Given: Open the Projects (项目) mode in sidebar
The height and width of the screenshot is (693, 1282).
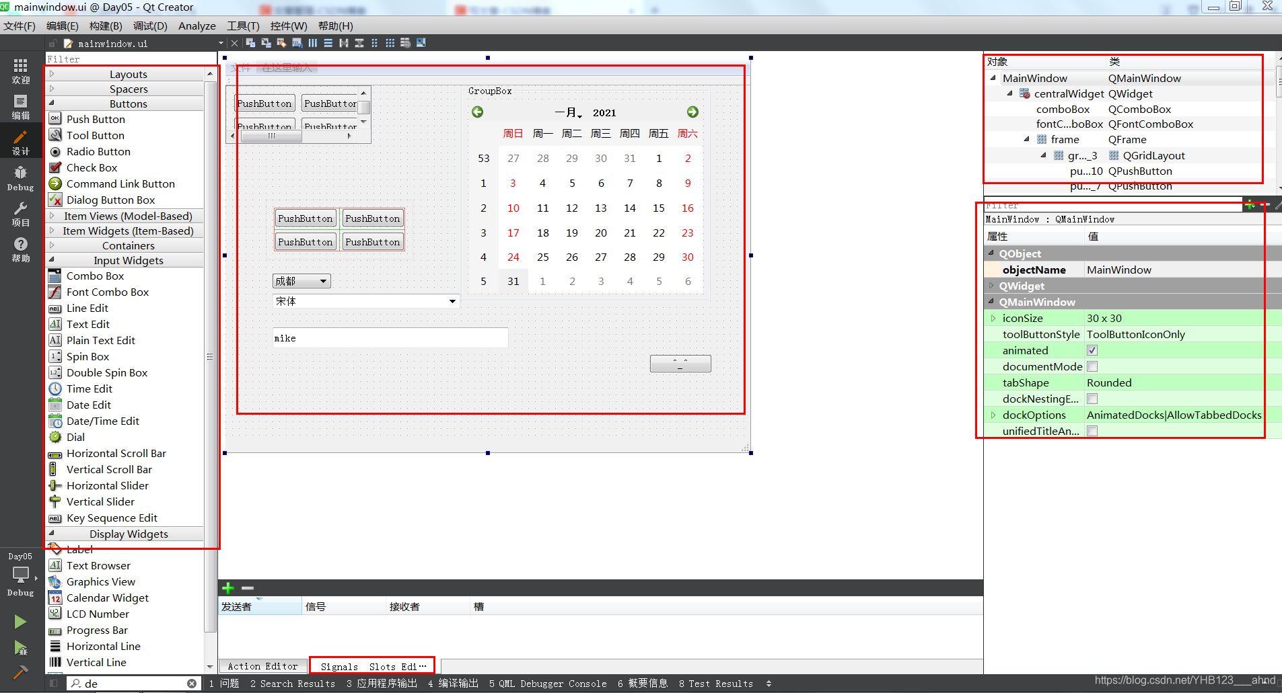Looking at the screenshot, I should [21, 214].
